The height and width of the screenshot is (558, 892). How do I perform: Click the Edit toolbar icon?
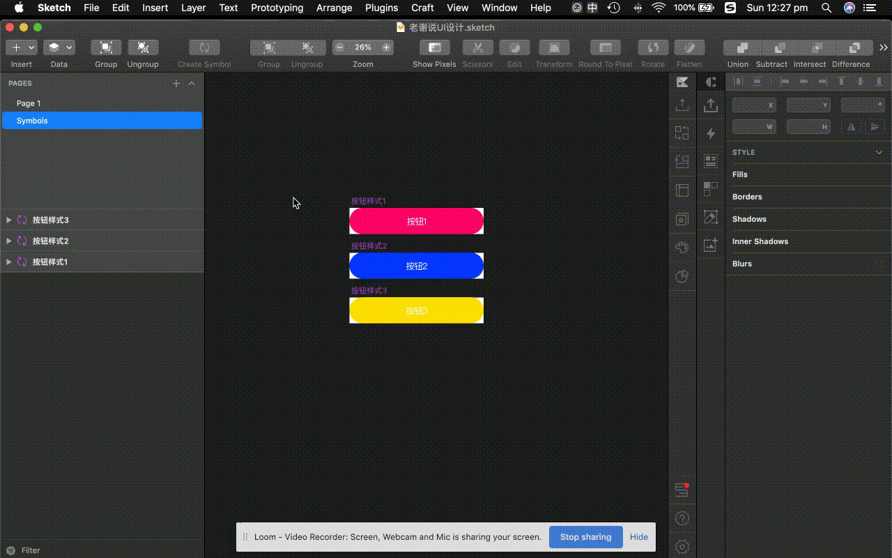[514, 47]
